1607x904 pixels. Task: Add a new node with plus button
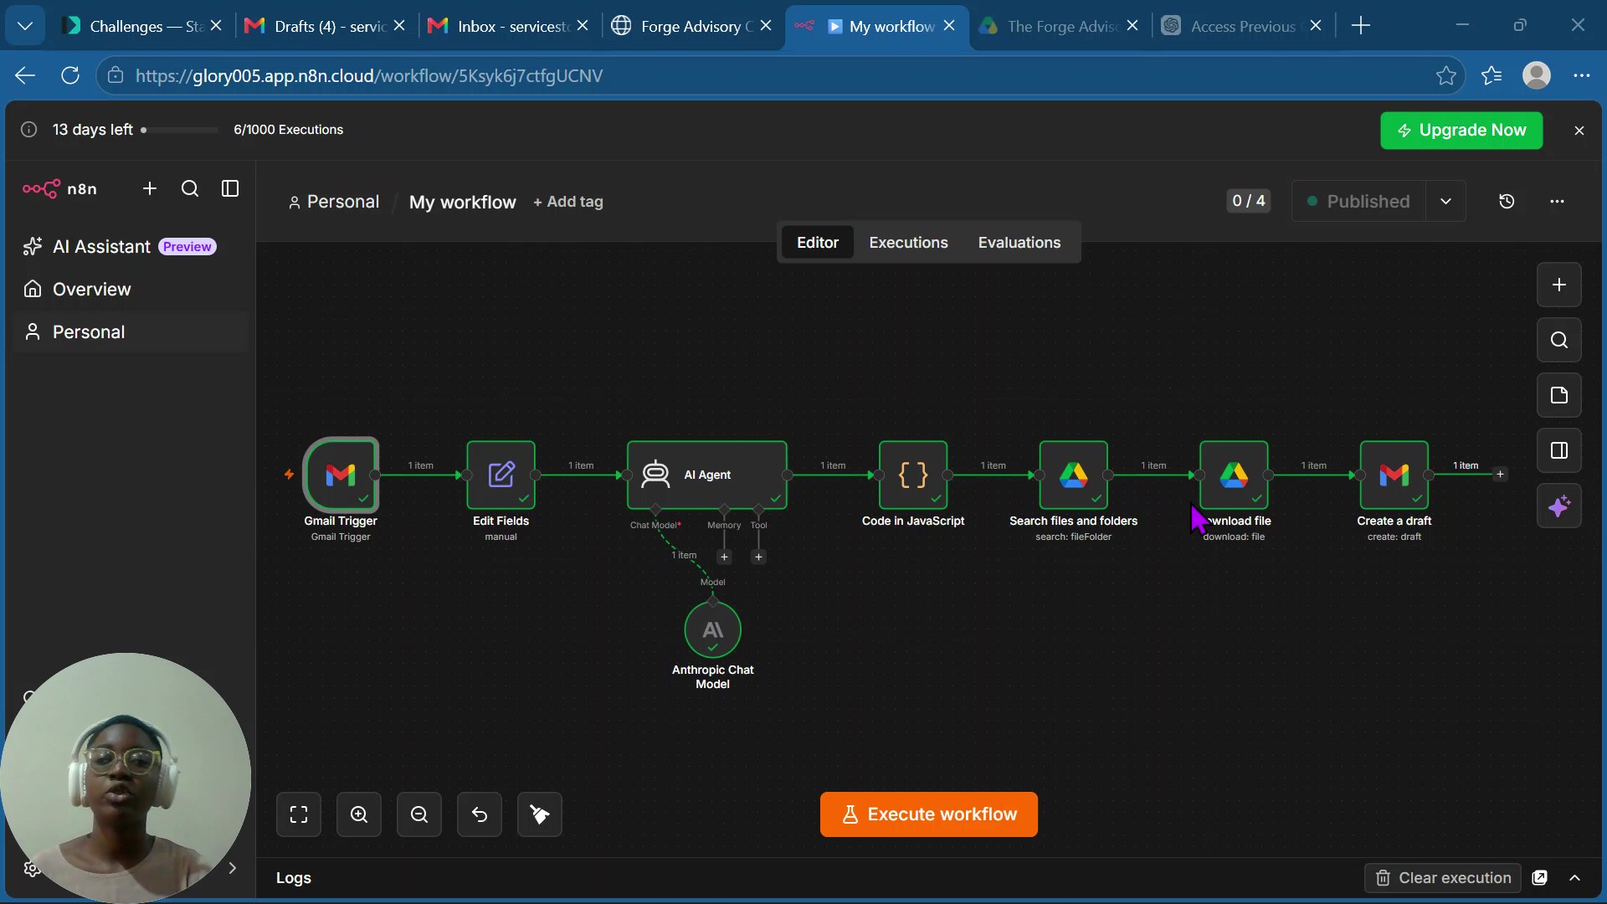pos(1558,285)
